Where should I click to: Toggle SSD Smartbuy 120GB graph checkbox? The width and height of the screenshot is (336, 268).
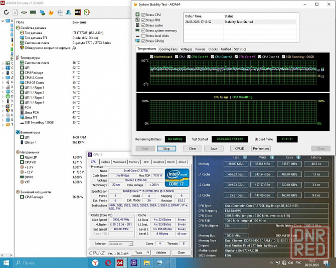(x=283, y=56)
